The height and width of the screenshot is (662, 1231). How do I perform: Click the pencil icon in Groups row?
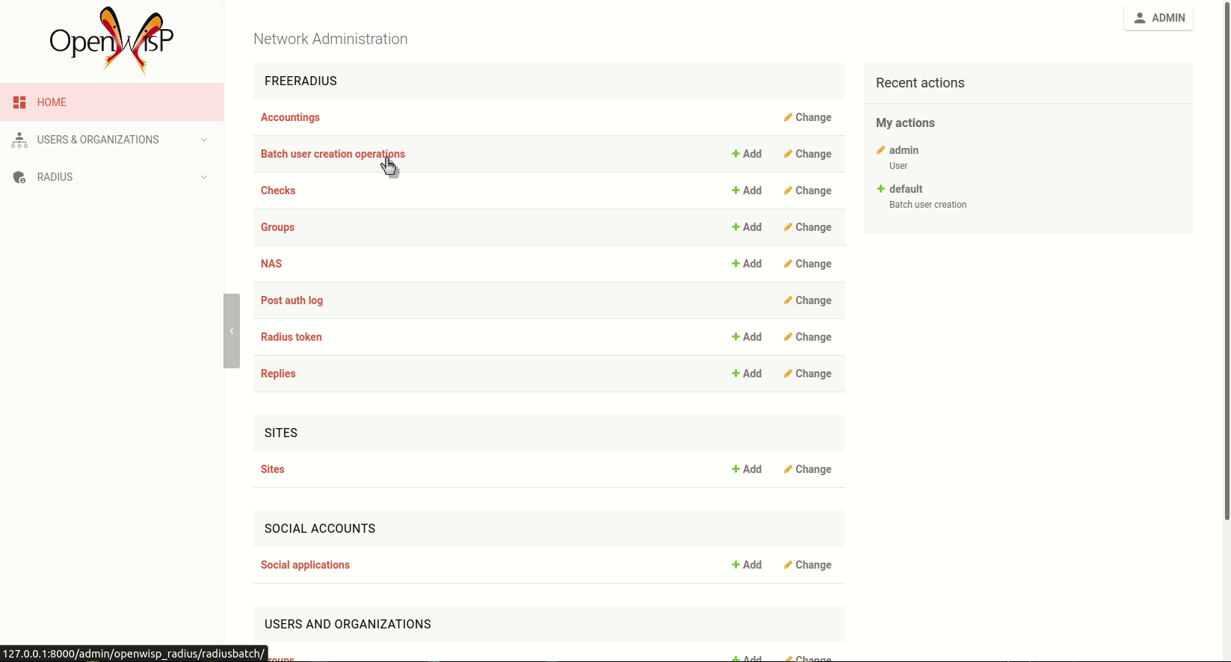pyautogui.click(x=788, y=227)
